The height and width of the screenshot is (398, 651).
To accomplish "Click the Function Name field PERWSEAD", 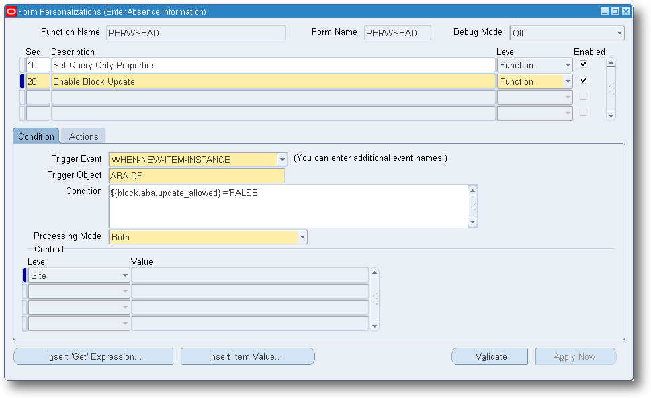I will coord(196,33).
